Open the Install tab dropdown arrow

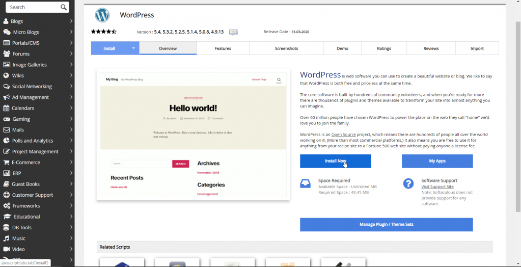(x=133, y=48)
